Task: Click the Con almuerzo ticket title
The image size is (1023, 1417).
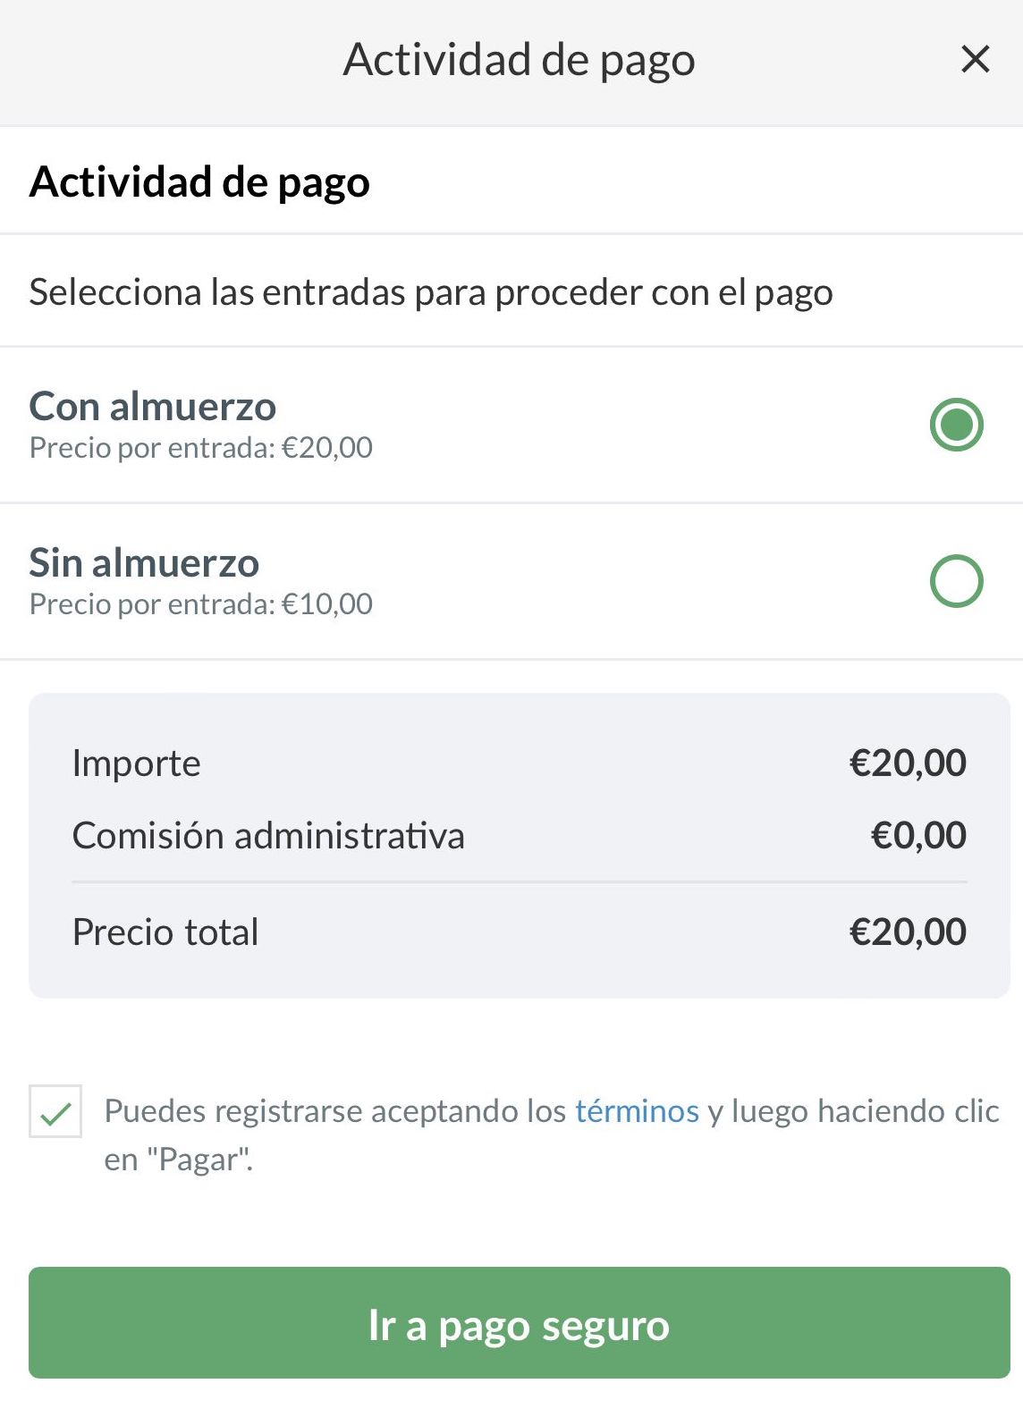Action: click(x=153, y=407)
